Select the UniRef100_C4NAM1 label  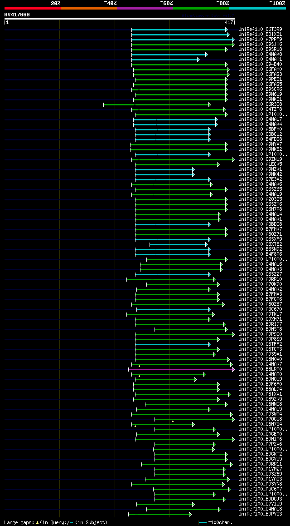click(x=260, y=60)
